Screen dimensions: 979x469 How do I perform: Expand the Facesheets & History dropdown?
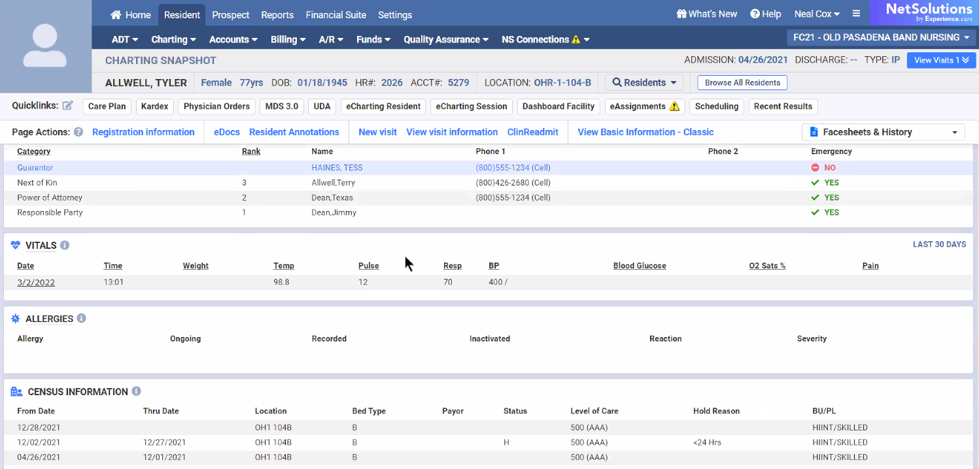(883, 132)
